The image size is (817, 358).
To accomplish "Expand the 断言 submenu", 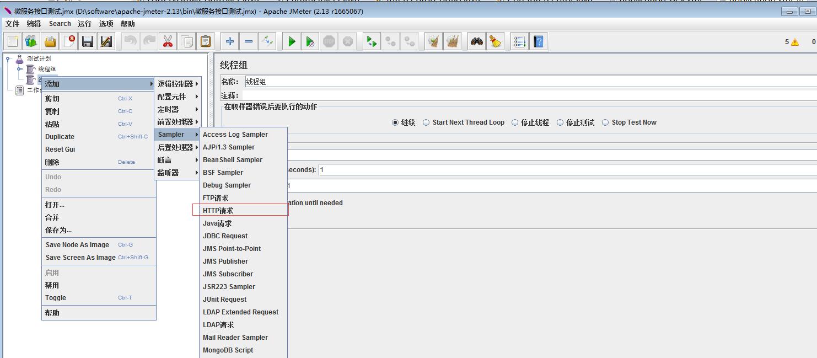I will [178, 160].
